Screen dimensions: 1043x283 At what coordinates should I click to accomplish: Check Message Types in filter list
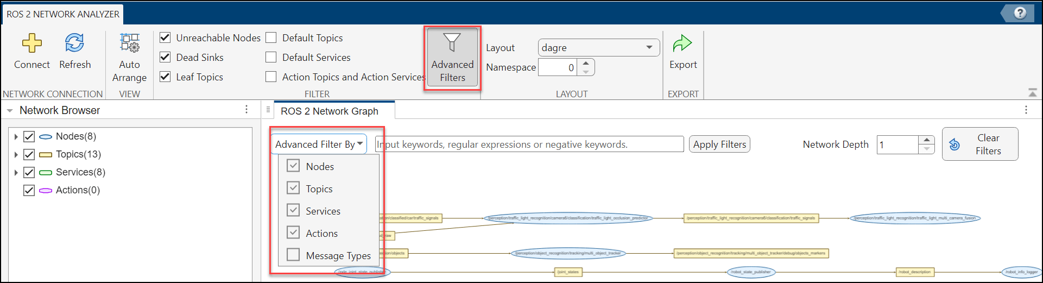(293, 255)
